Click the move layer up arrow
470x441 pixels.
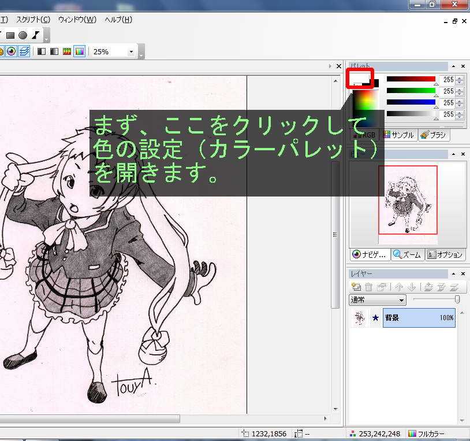point(399,287)
